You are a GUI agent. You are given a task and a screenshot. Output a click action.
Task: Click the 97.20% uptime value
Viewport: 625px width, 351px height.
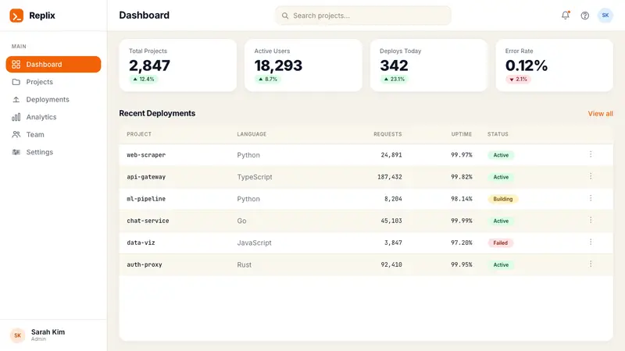(x=462, y=243)
